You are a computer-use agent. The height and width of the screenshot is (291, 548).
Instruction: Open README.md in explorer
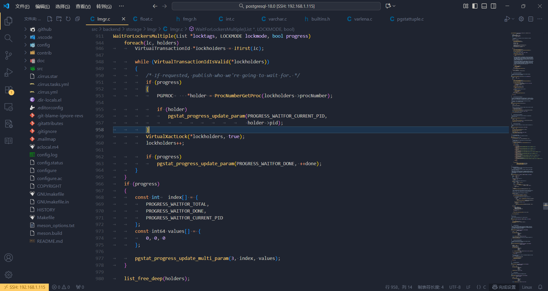(50, 241)
